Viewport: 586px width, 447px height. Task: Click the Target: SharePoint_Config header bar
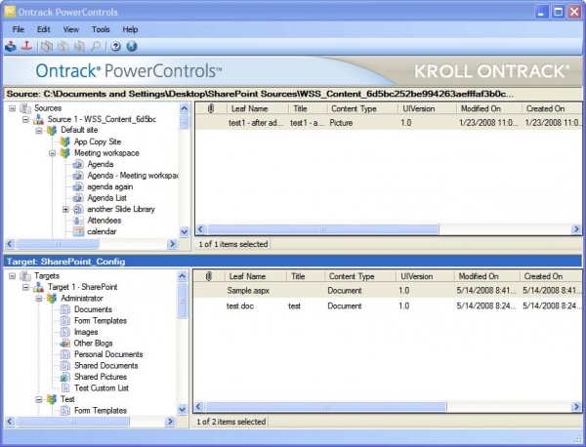[x=292, y=261]
